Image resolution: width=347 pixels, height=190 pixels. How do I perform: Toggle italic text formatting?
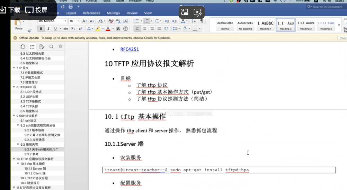(48, 29)
